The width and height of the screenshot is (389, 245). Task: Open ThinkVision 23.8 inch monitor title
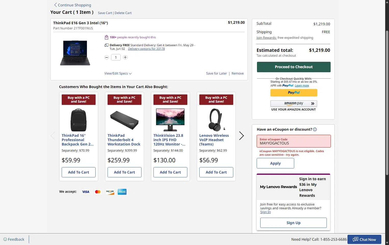click(x=169, y=140)
